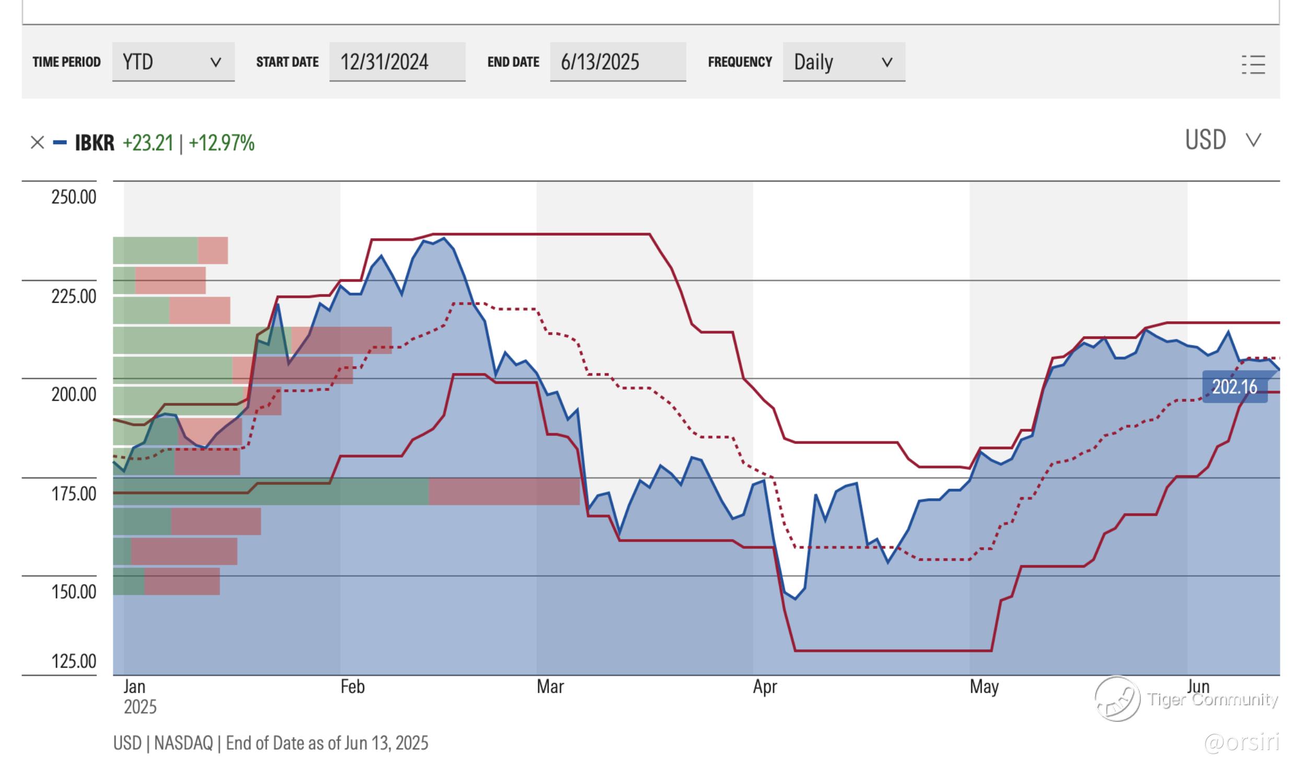Click the chevron arrow in Daily selector
1306x772 pixels.
(x=887, y=63)
